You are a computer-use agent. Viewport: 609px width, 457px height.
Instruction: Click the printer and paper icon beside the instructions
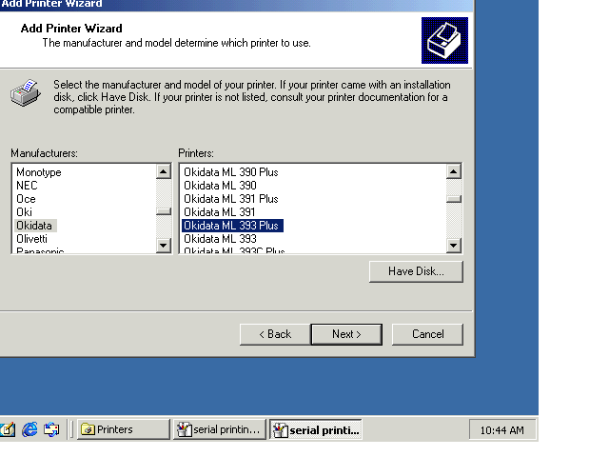26,95
